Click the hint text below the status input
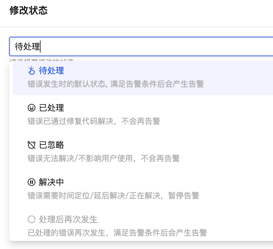Viewport: 273px width, 249px height. [x=42, y=59]
